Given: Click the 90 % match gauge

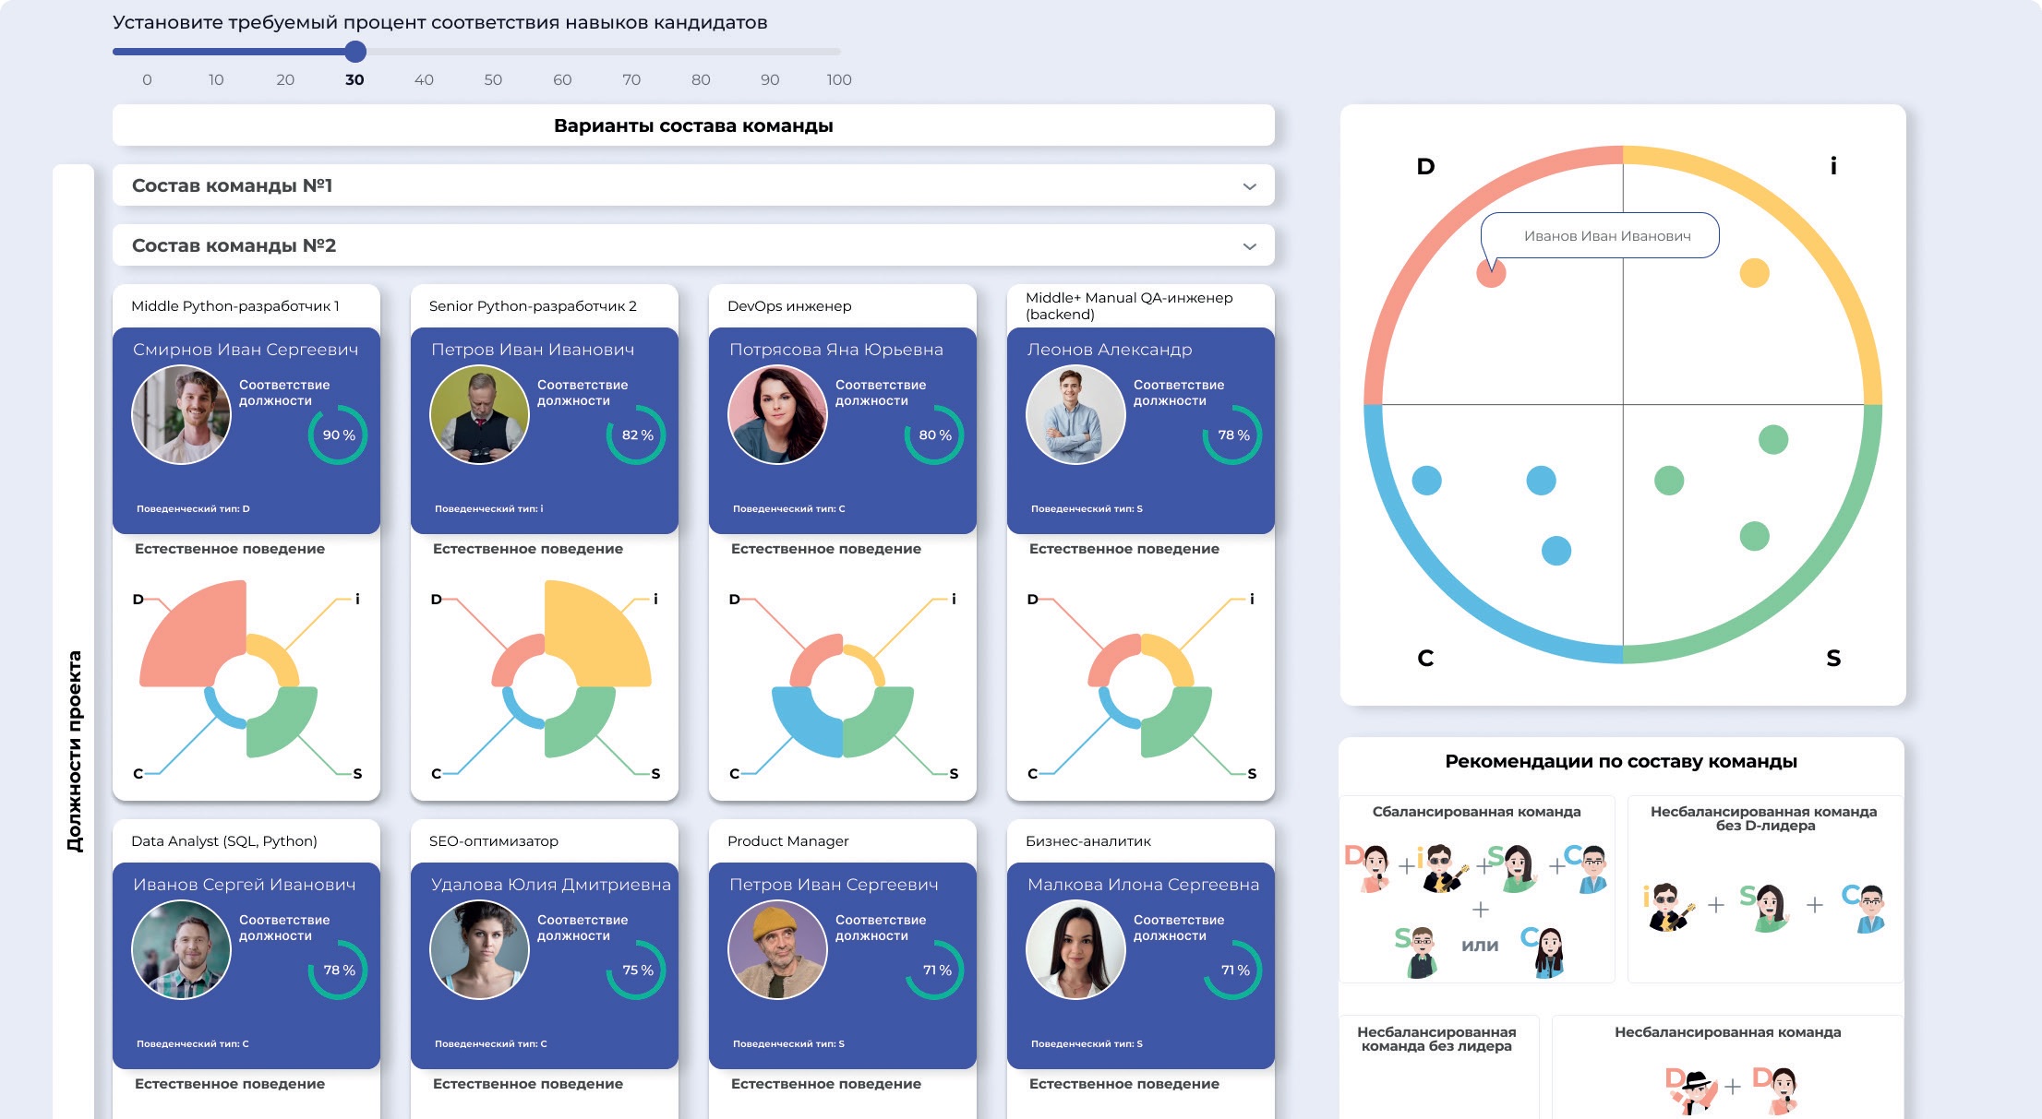Looking at the screenshot, I should [x=338, y=435].
